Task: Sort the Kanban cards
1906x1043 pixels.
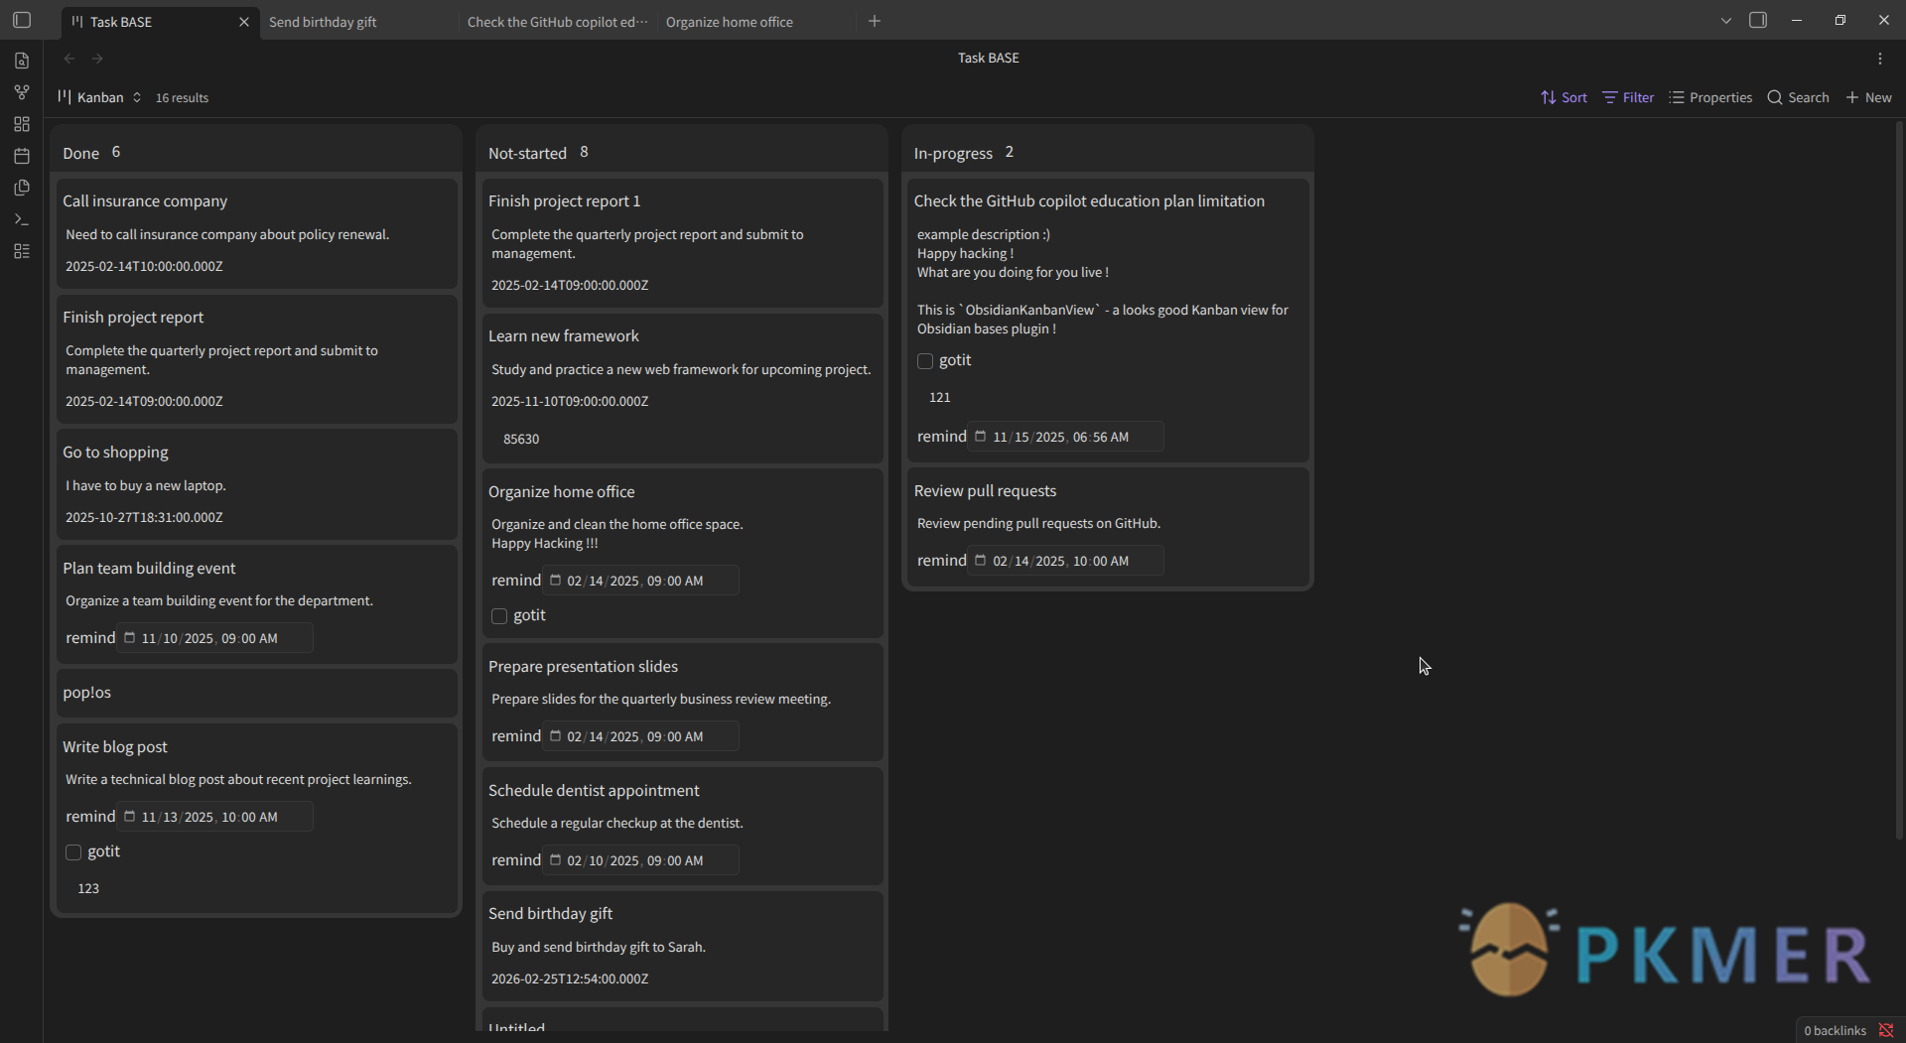Action: (x=1564, y=97)
